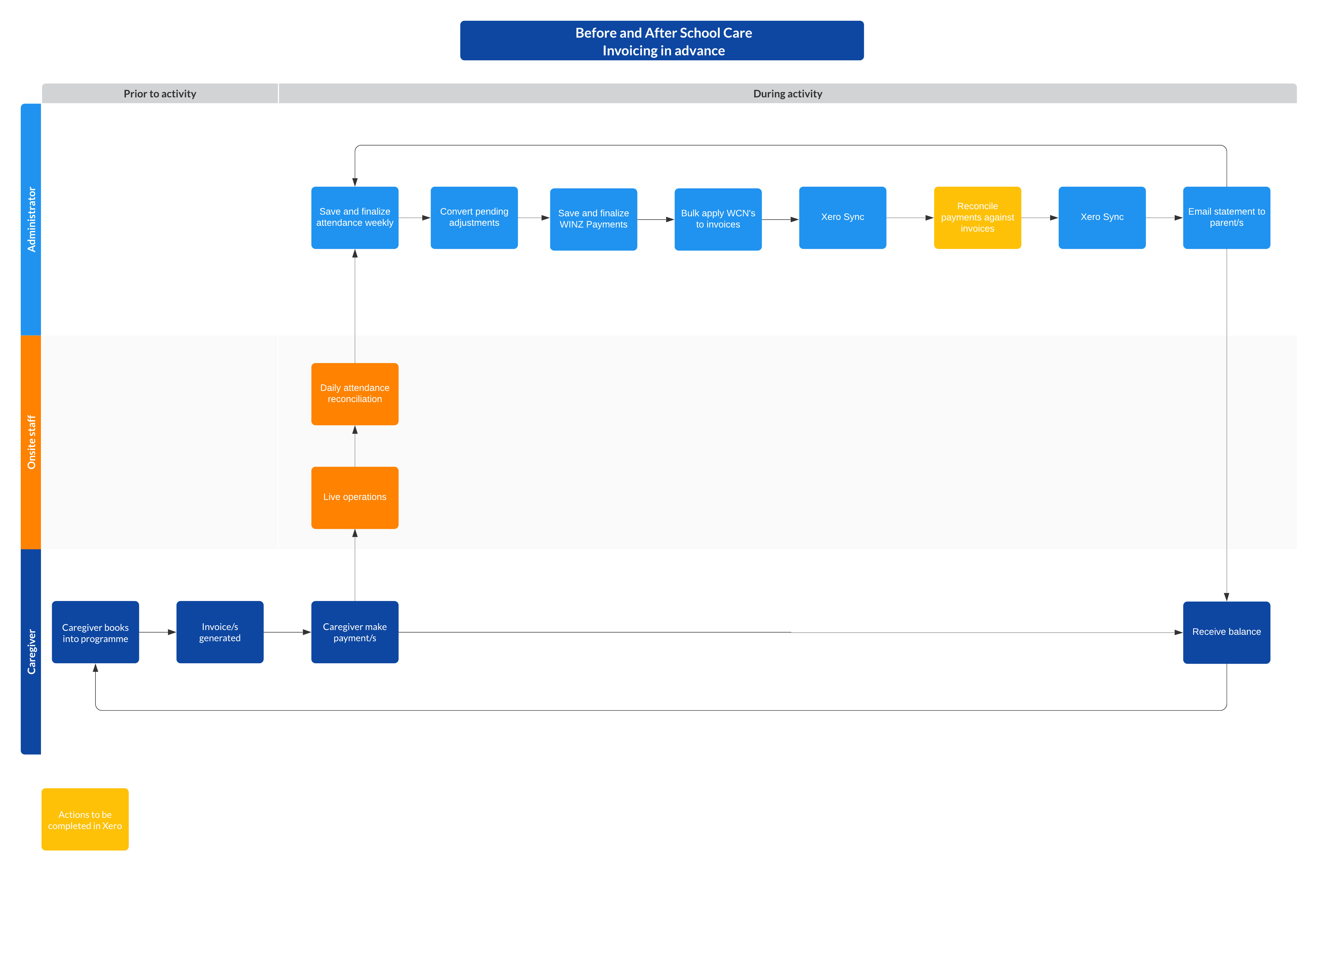Click 'Caregiver books into programme' box
This screenshot has width=1323, height=973.
pos(95,632)
